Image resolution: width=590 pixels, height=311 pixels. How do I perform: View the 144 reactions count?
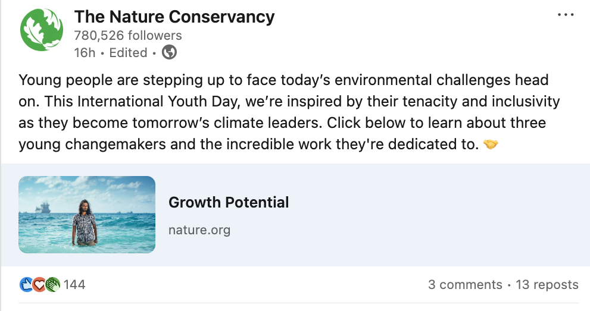tap(74, 285)
